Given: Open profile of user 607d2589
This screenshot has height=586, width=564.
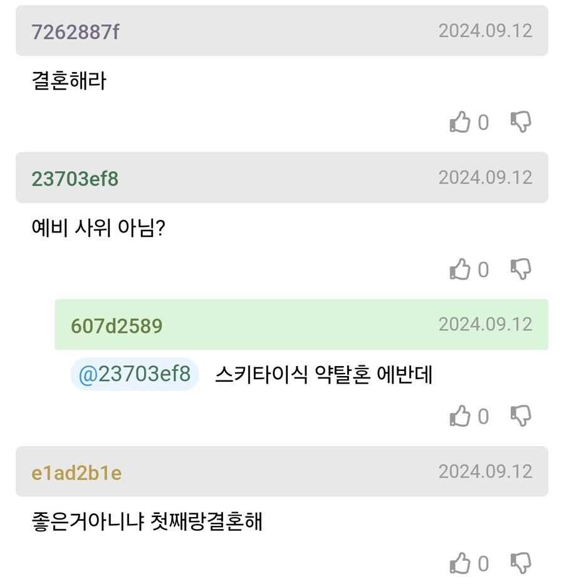Looking at the screenshot, I should point(117,326).
